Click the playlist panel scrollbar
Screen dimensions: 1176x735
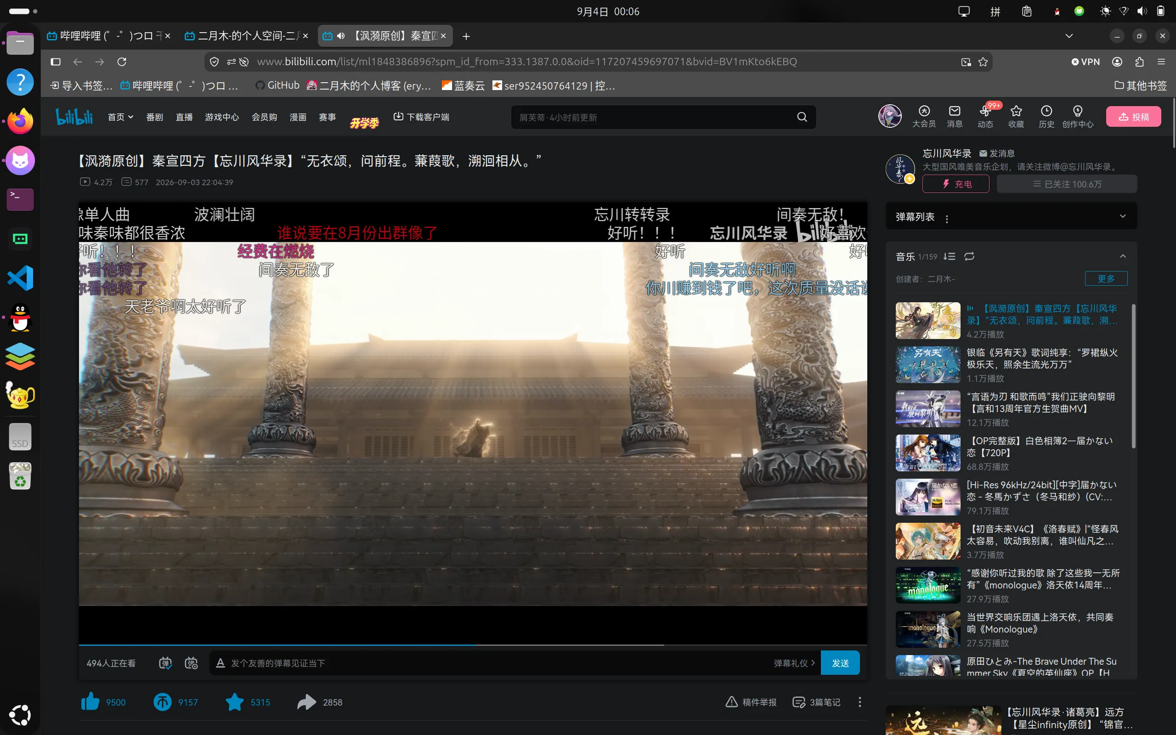(x=1133, y=376)
